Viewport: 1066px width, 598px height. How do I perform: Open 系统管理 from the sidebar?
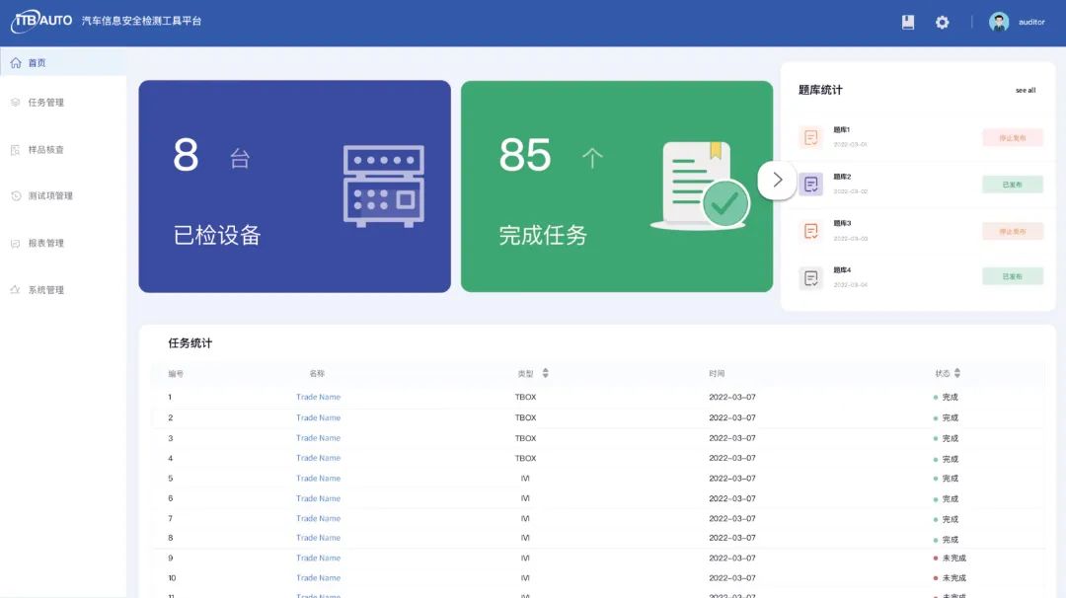pos(45,290)
